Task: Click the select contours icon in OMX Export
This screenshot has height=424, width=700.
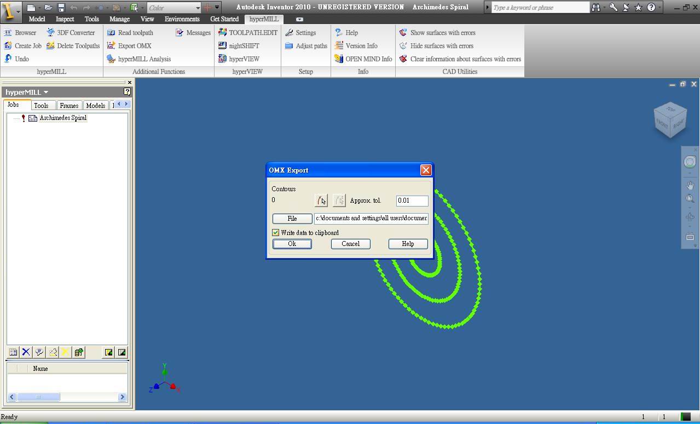Action: coord(321,200)
